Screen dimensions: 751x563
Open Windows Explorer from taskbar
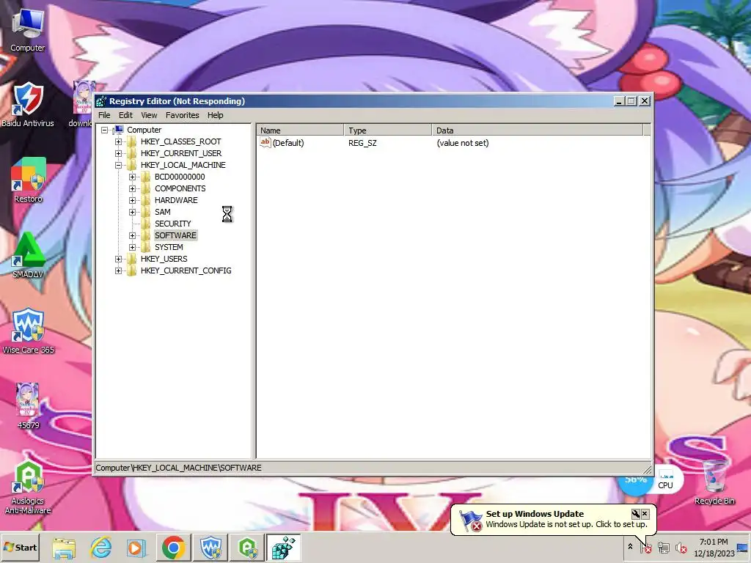(65, 548)
